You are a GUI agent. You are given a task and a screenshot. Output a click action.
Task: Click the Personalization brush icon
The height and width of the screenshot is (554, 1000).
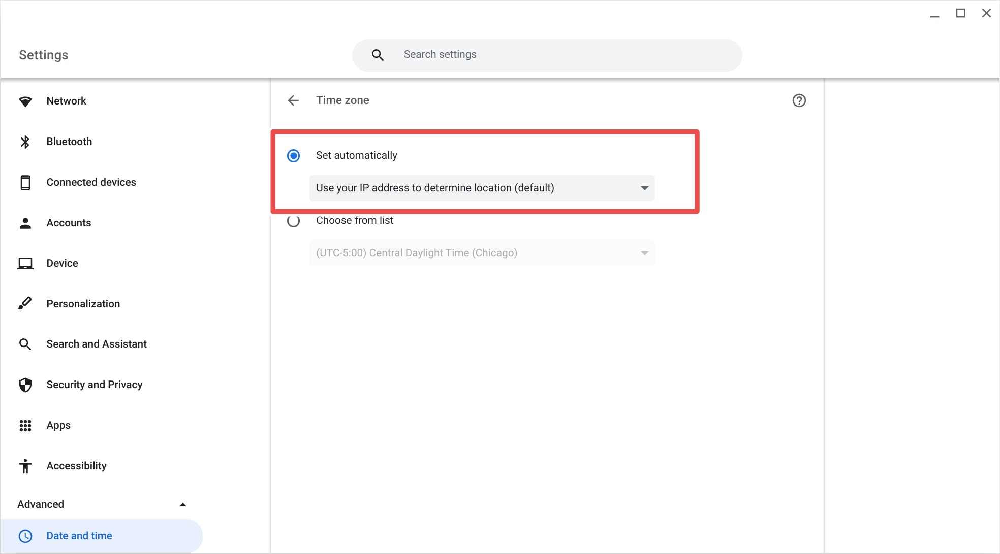coord(25,303)
